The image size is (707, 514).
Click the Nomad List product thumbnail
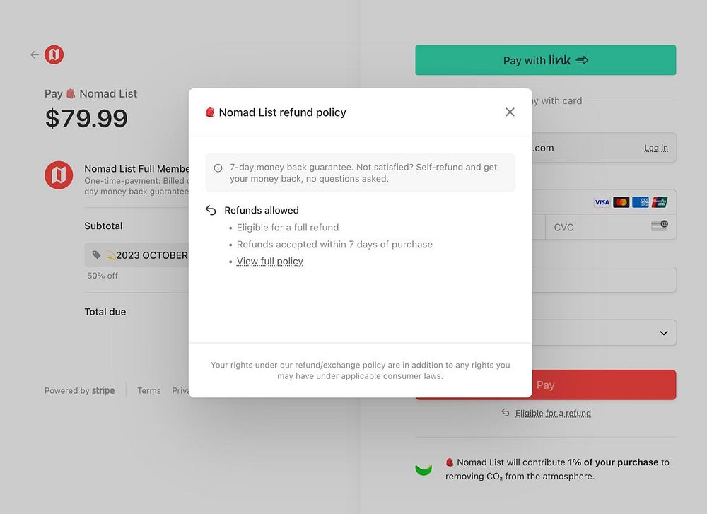click(x=59, y=175)
